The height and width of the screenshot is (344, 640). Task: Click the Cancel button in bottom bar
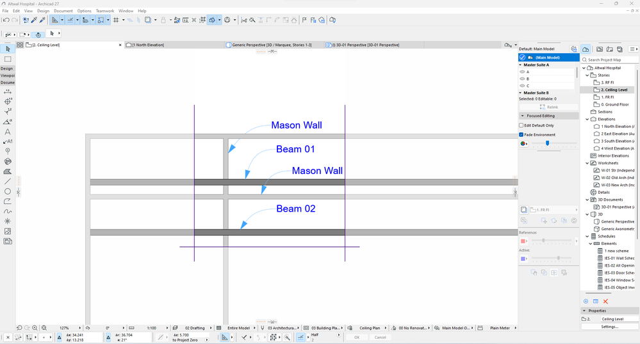[x=381, y=337]
